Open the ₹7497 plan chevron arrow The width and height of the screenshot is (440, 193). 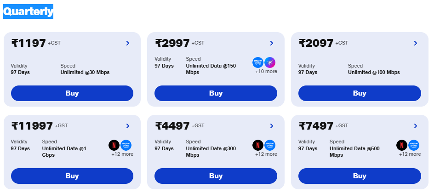[x=416, y=126]
